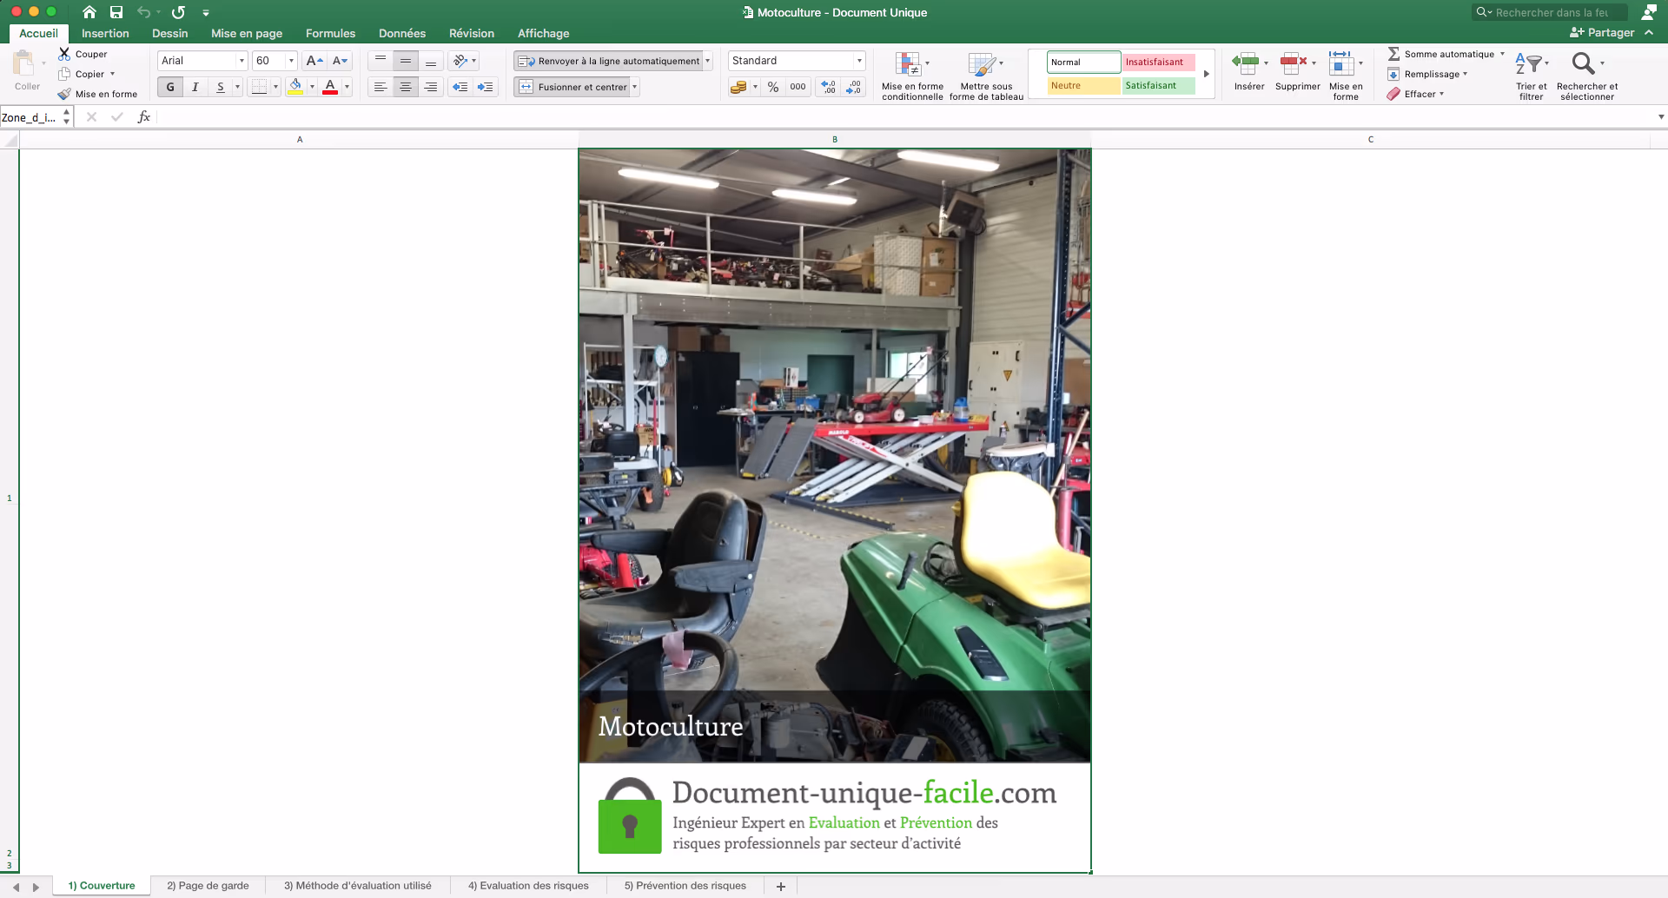Toggle bold G formatting
The height and width of the screenshot is (898, 1668).
coord(170,87)
